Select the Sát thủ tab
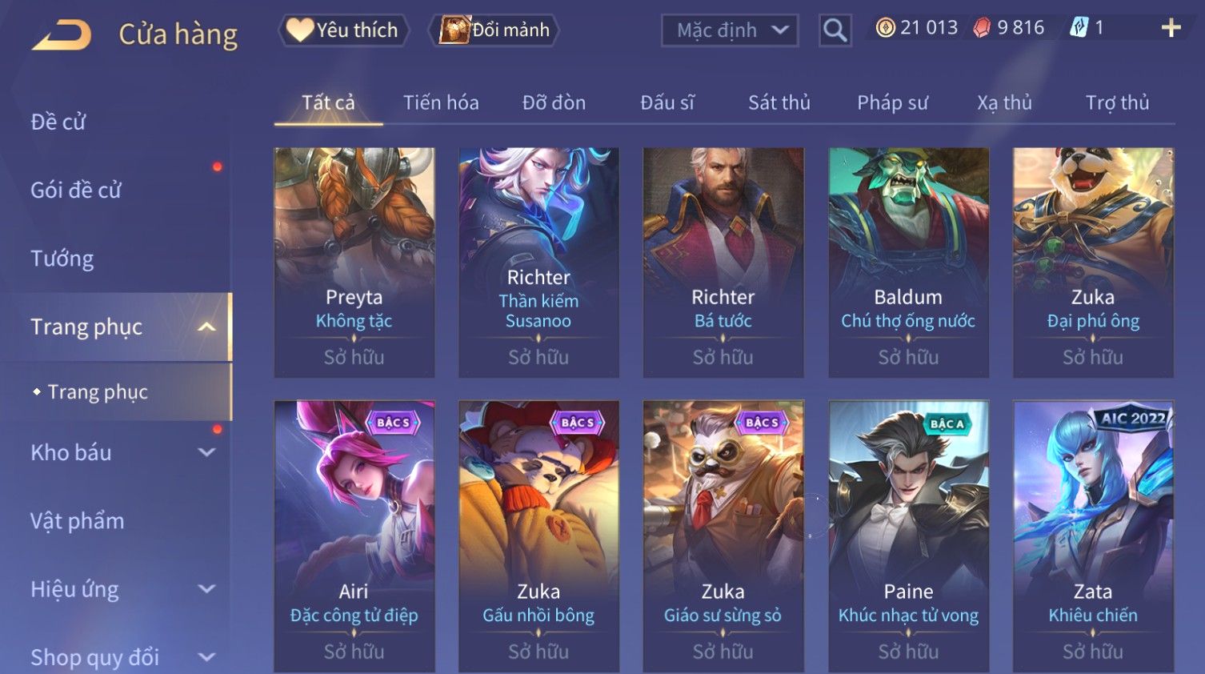 click(779, 102)
